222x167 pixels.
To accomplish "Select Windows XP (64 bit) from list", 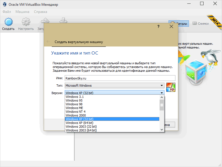I will pos(112,123).
